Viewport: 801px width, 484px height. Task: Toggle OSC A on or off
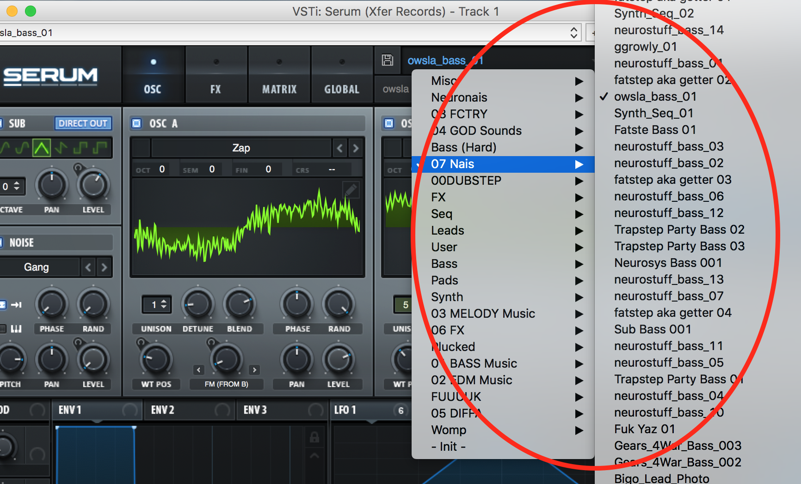[136, 123]
